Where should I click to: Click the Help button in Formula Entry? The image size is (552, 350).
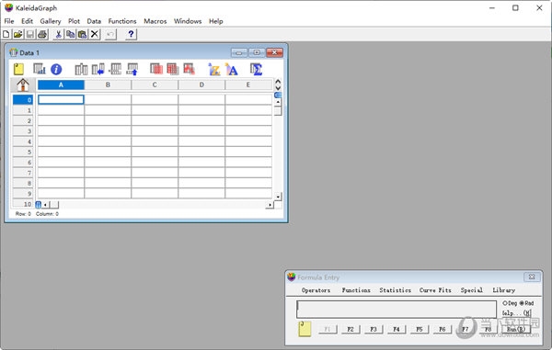click(516, 312)
